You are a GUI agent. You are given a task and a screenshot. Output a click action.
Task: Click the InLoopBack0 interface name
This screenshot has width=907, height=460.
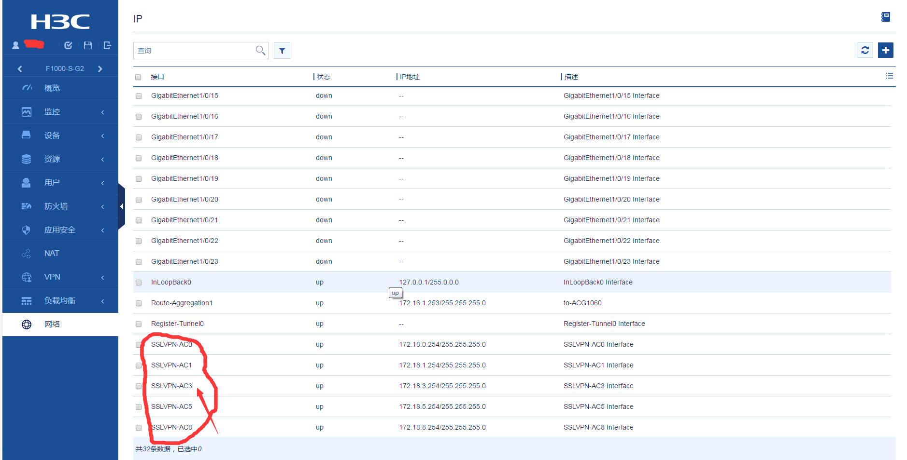[x=171, y=282]
